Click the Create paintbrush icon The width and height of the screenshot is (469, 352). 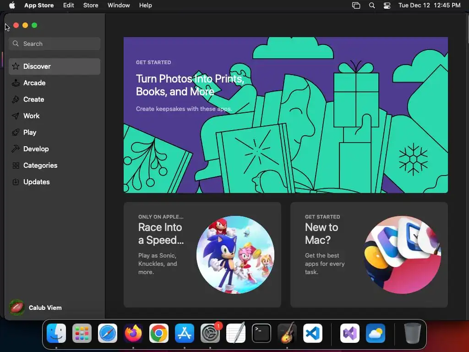coord(16,99)
